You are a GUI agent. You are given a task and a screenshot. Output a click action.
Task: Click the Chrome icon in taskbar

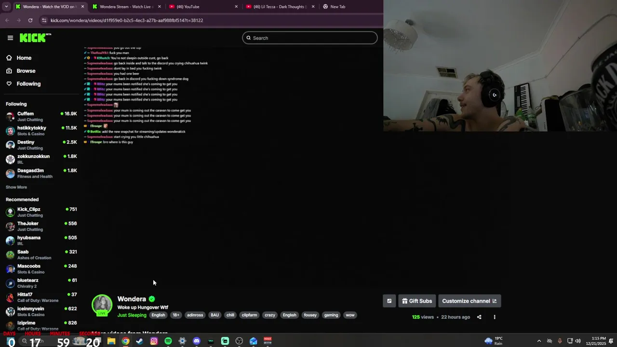tap(125, 341)
